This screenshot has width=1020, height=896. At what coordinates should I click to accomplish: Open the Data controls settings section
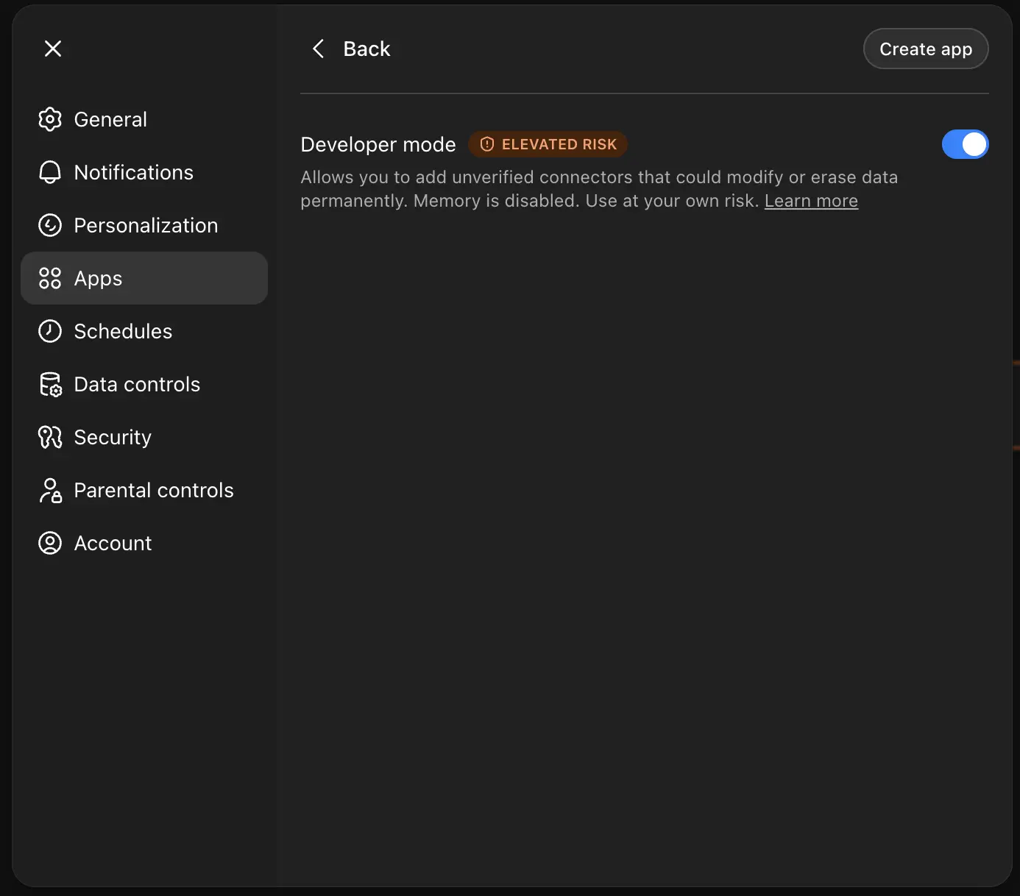tap(137, 384)
